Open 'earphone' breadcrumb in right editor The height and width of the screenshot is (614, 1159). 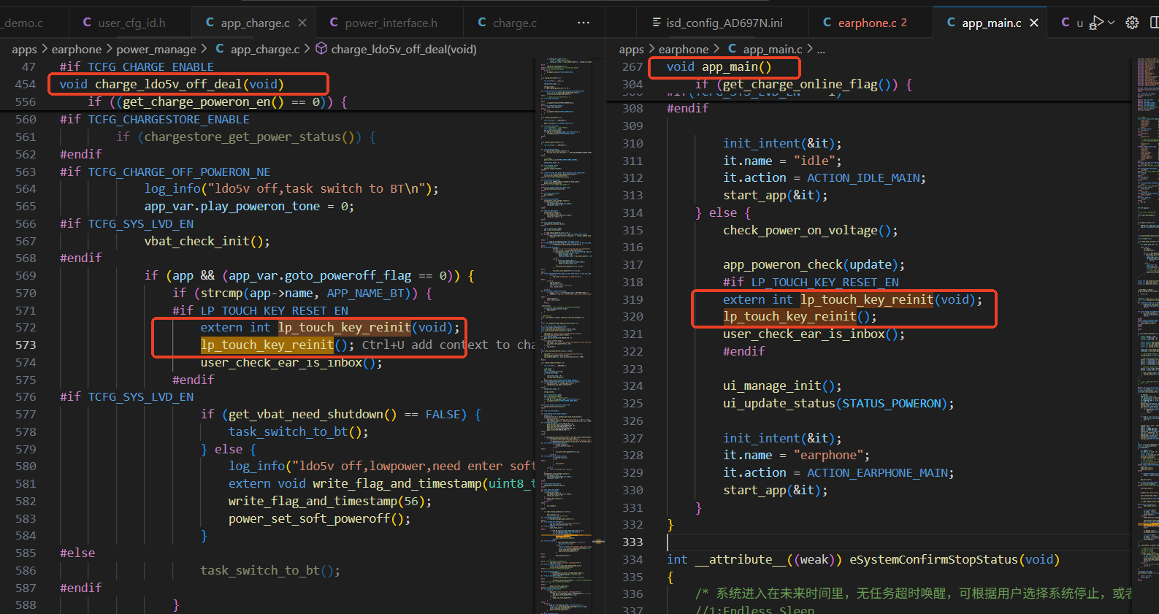coord(684,49)
